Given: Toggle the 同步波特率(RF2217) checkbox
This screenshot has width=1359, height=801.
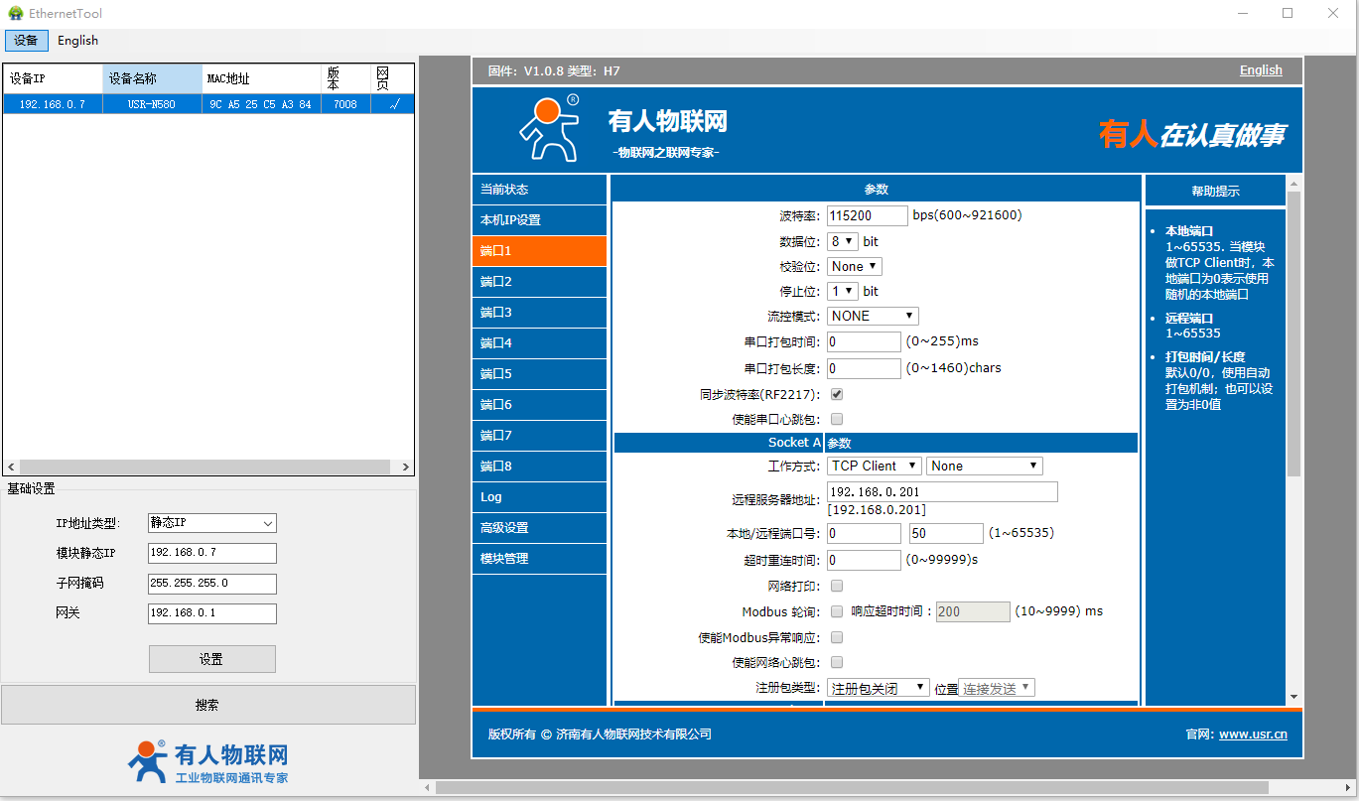Looking at the screenshot, I should pyautogui.click(x=837, y=394).
